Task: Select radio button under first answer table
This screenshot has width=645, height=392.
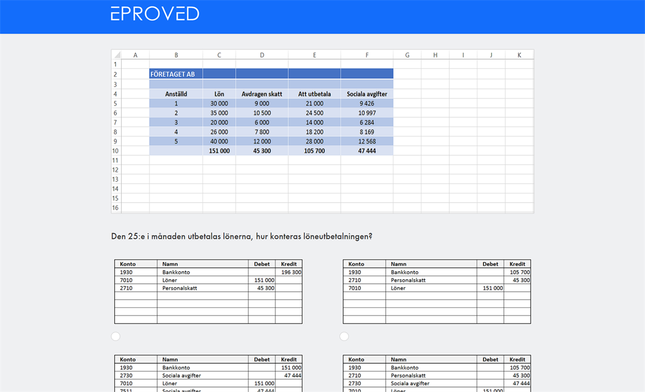Action: [116, 336]
